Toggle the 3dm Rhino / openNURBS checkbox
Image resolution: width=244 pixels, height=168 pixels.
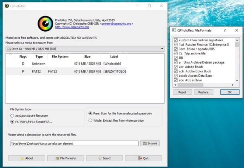176,49
